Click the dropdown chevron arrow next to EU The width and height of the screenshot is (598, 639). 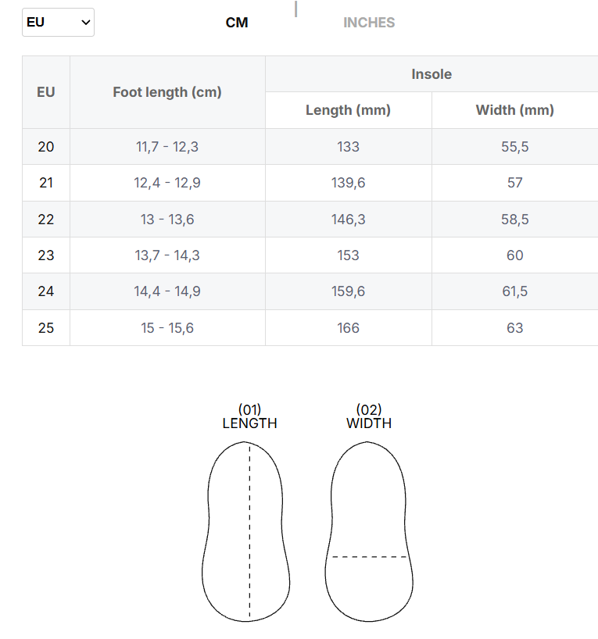86,23
